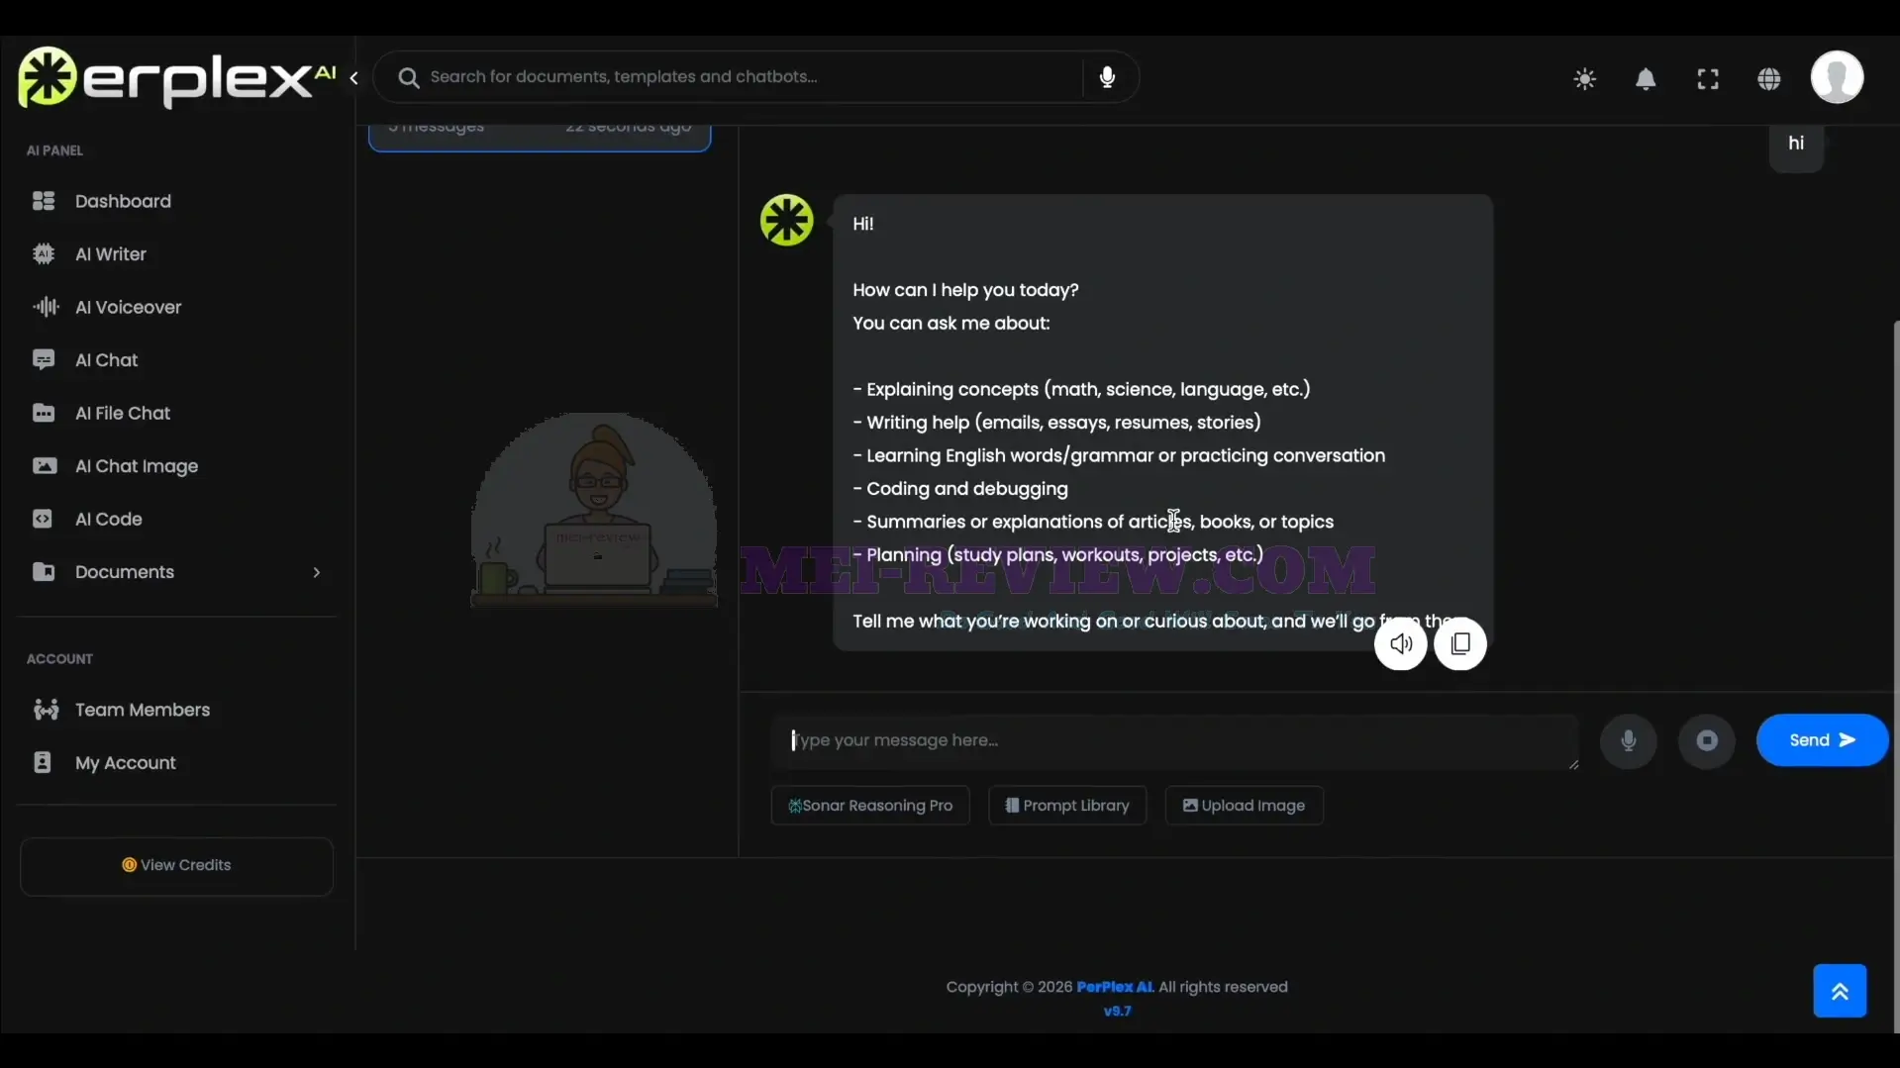This screenshot has height=1068, width=1900.
Task: Click Upload Image button
Action: [1244, 806]
